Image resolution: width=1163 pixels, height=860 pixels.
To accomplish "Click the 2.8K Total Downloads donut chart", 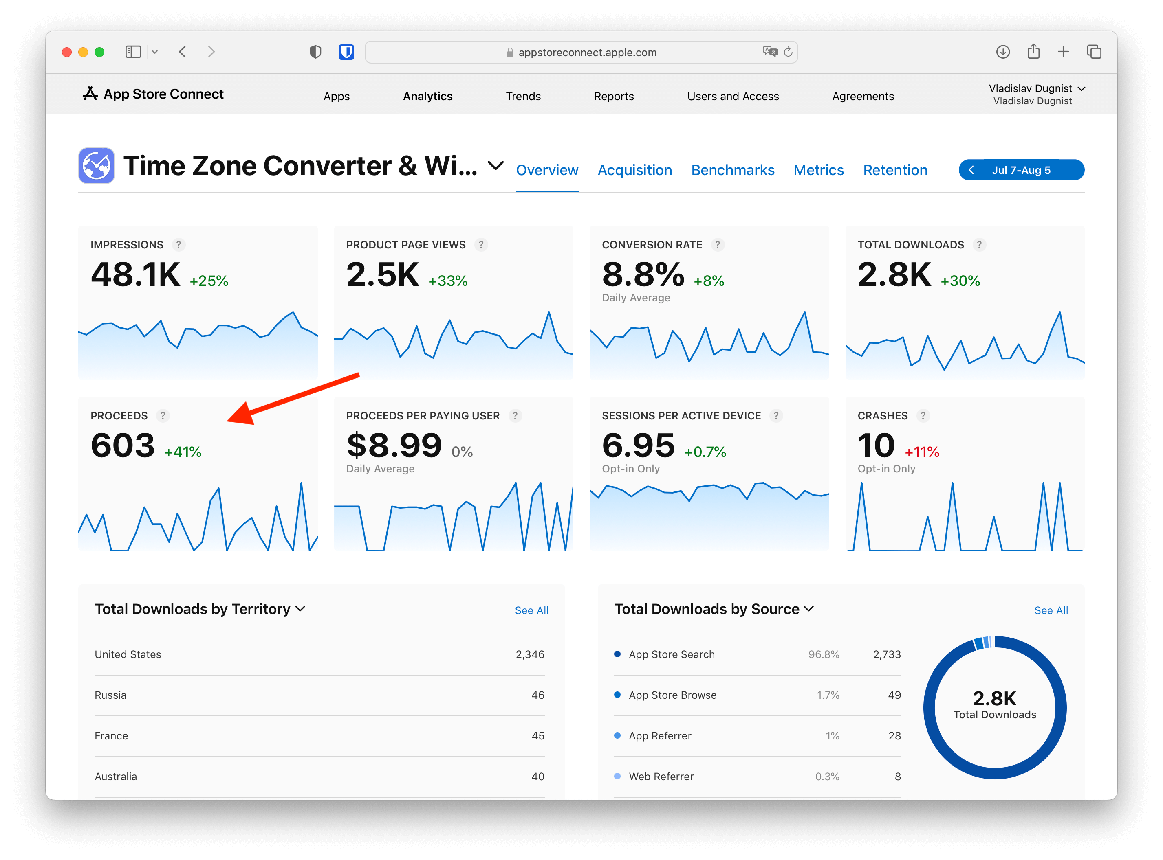I will [994, 707].
